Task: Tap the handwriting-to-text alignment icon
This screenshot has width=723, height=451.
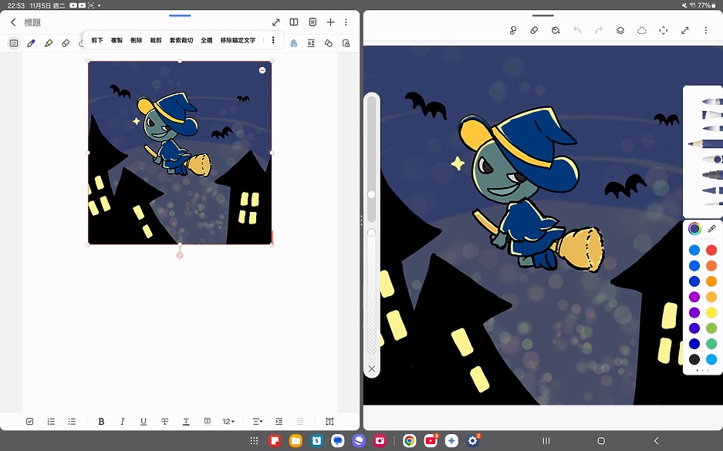Action: point(311,43)
